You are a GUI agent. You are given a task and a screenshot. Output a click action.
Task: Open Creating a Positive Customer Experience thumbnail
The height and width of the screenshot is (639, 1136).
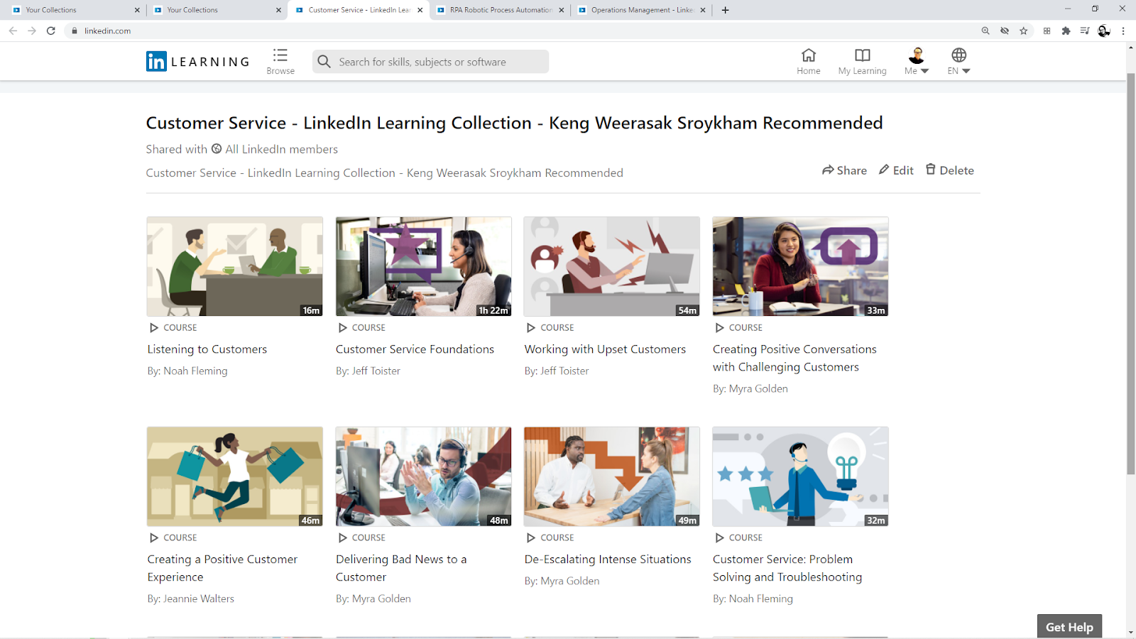(x=234, y=476)
